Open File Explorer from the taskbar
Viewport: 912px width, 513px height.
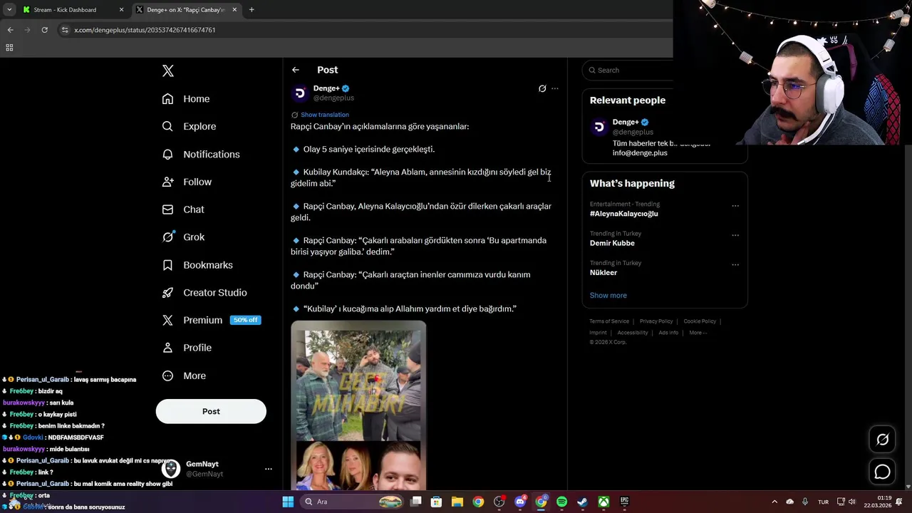coord(457,502)
